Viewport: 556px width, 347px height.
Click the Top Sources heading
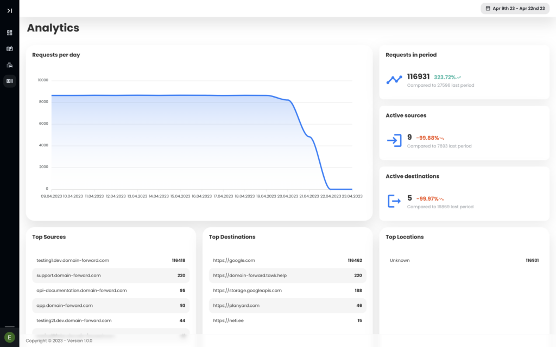[x=49, y=237]
